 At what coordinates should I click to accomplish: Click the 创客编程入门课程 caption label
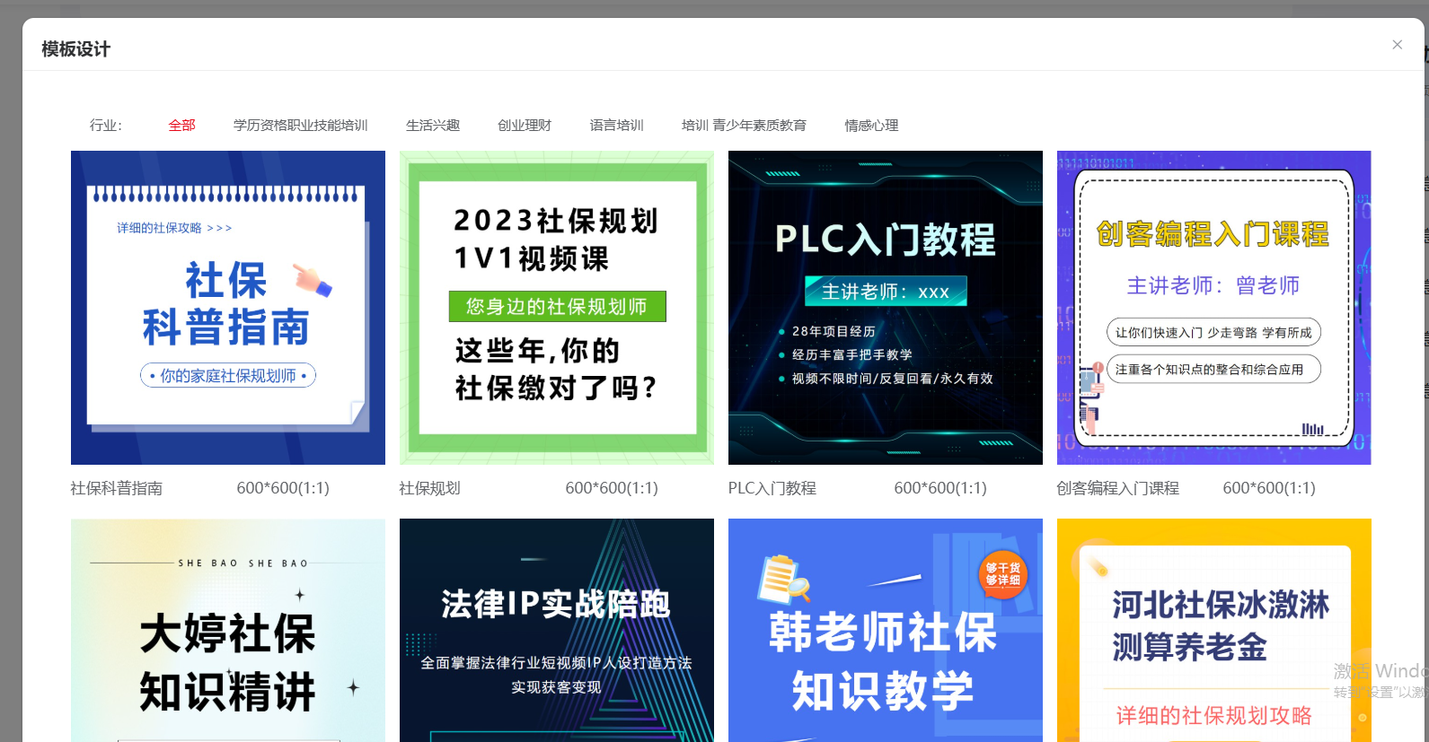[x=1118, y=488]
